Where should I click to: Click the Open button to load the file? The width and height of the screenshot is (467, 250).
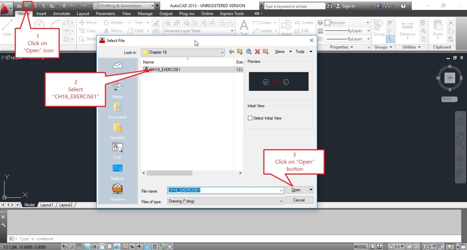pyautogui.click(x=296, y=190)
